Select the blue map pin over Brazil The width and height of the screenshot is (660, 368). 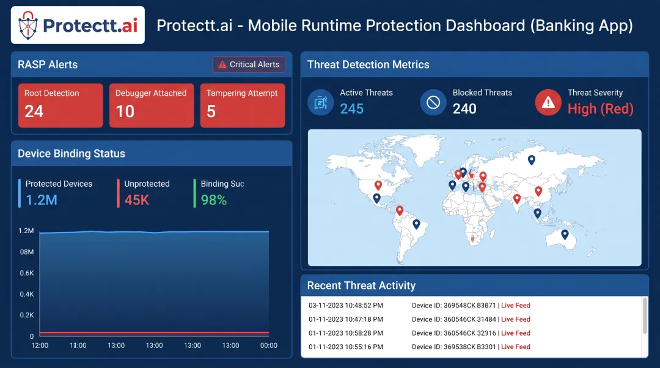tap(416, 224)
